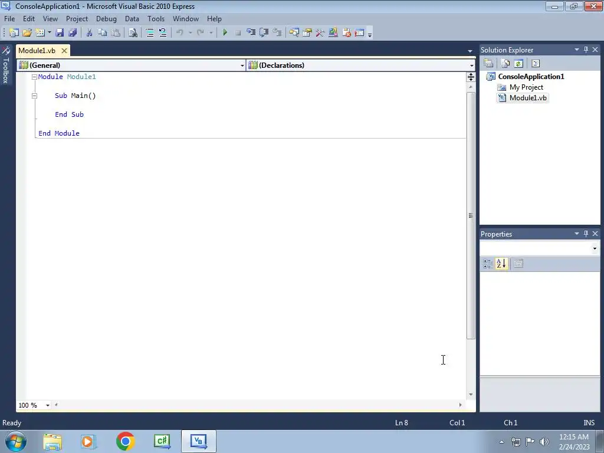Select My Project in Solution Explorer
Screen dimensions: 604x453
(x=526, y=87)
